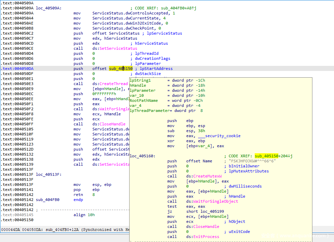Click ServiceStatus.dwWin32ExitCode operand
334x242 pixels.
128,23
